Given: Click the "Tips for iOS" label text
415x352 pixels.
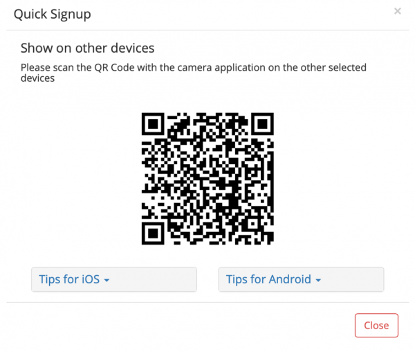Looking at the screenshot, I should pyautogui.click(x=69, y=279).
